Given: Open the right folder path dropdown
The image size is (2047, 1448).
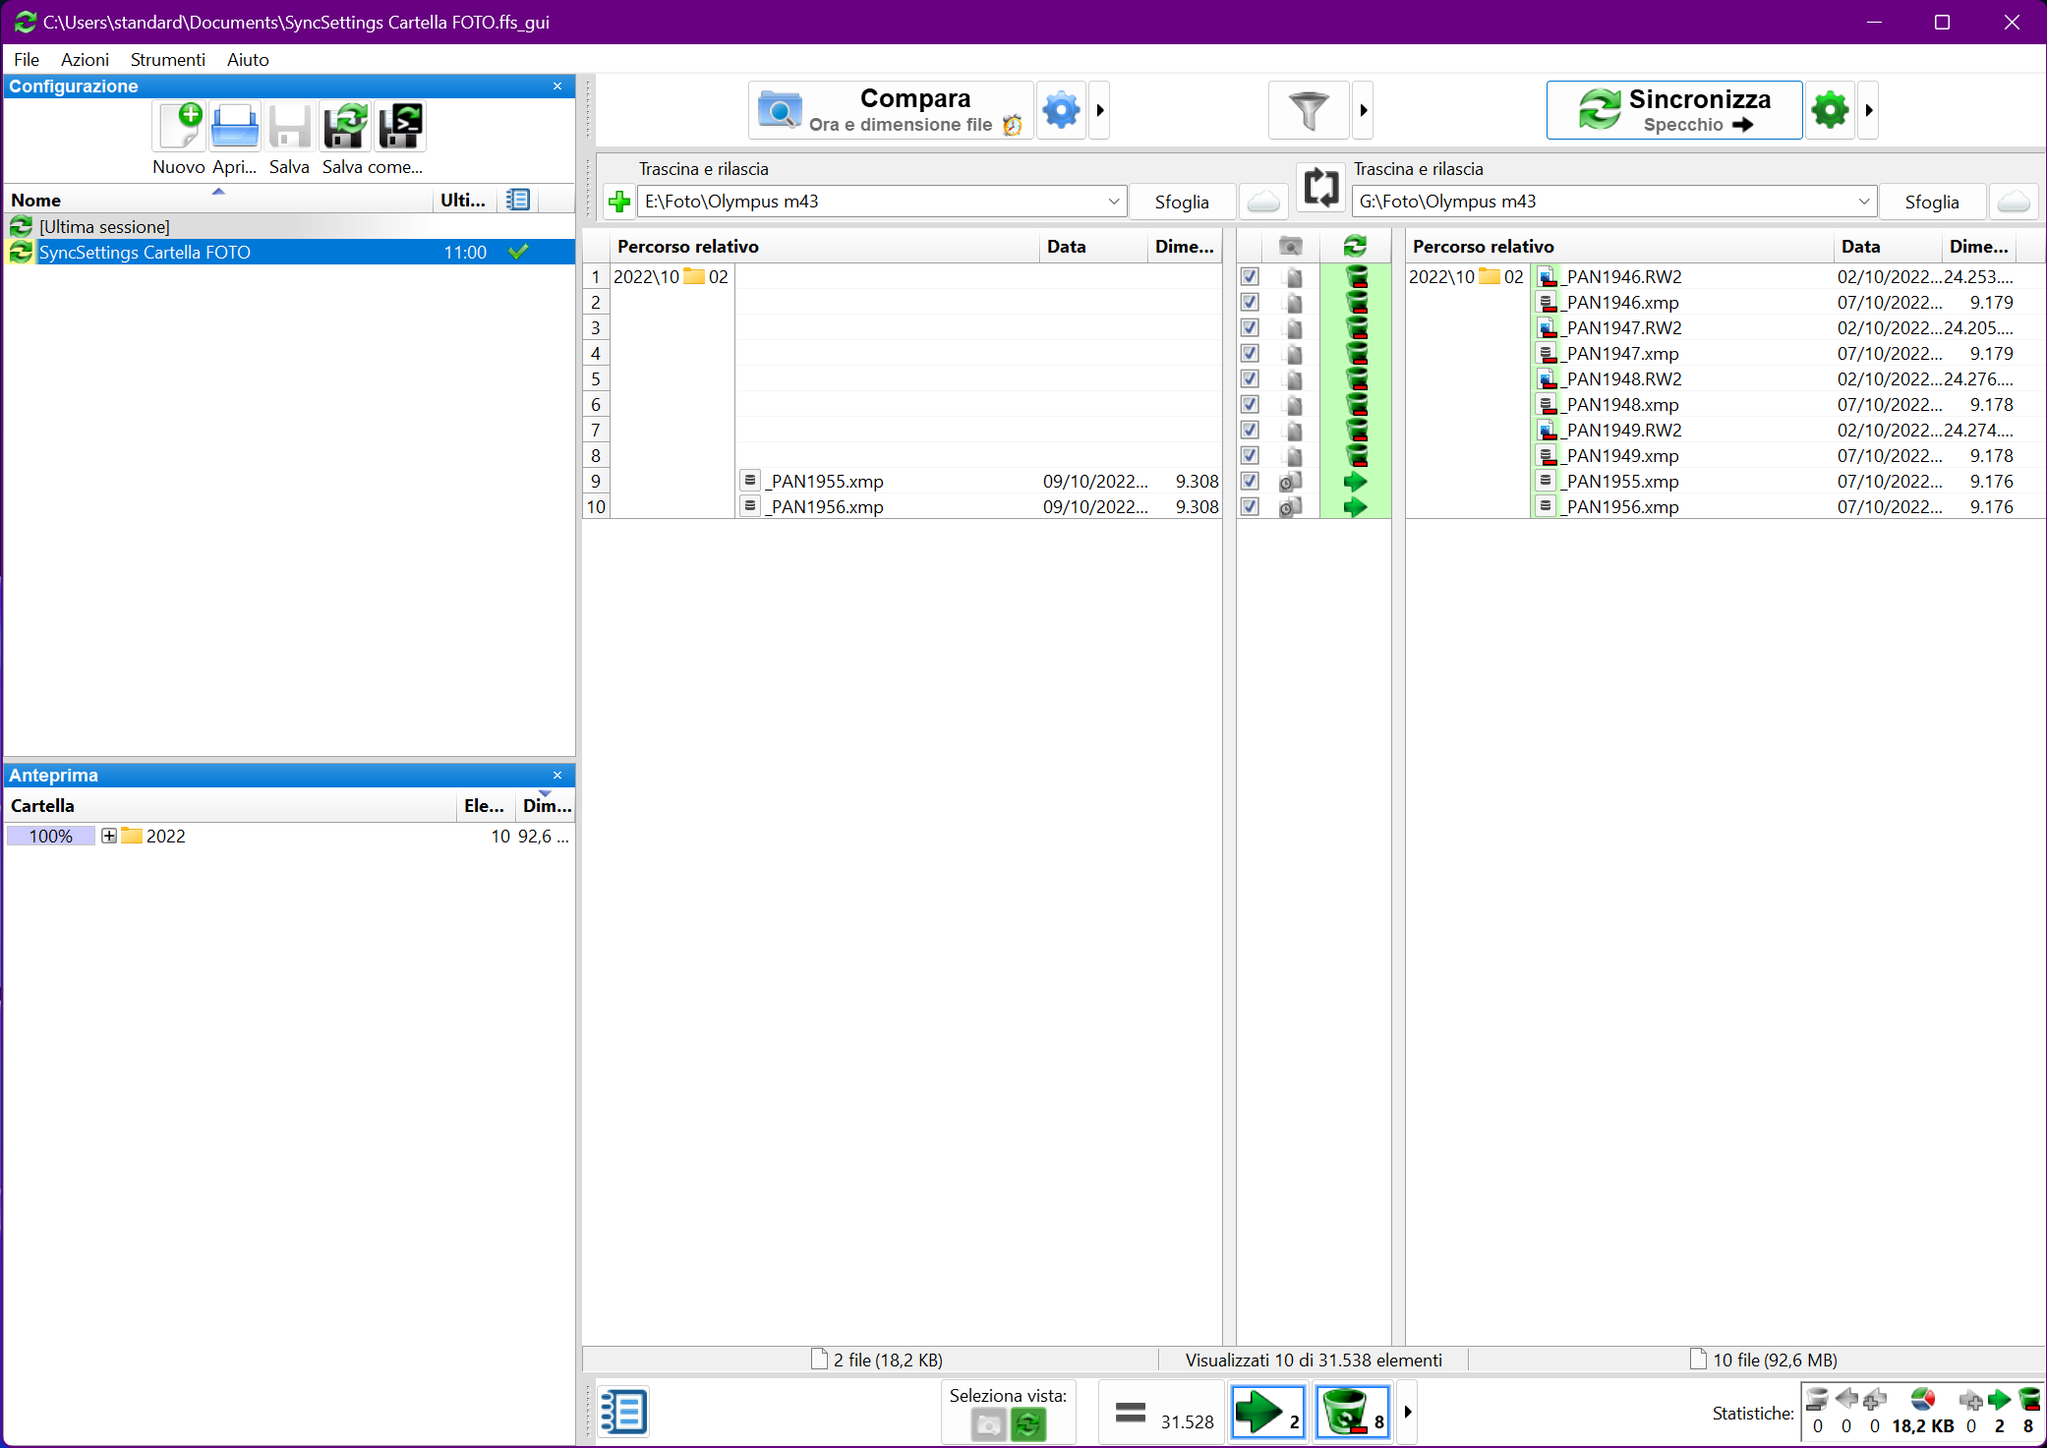Looking at the screenshot, I should 1864,201.
